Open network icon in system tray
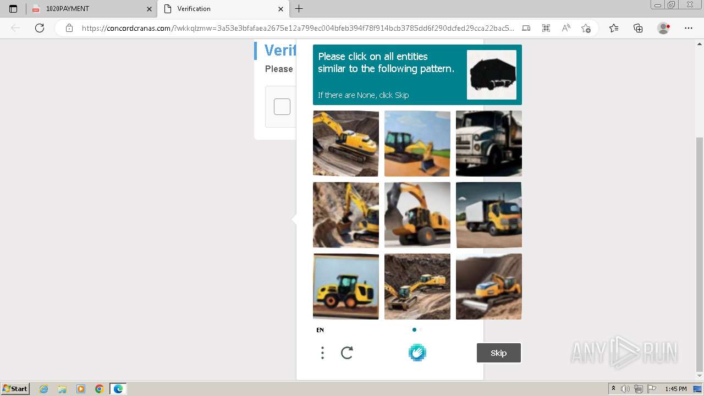Image resolution: width=704 pixels, height=396 pixels. (x=639, y=389)
